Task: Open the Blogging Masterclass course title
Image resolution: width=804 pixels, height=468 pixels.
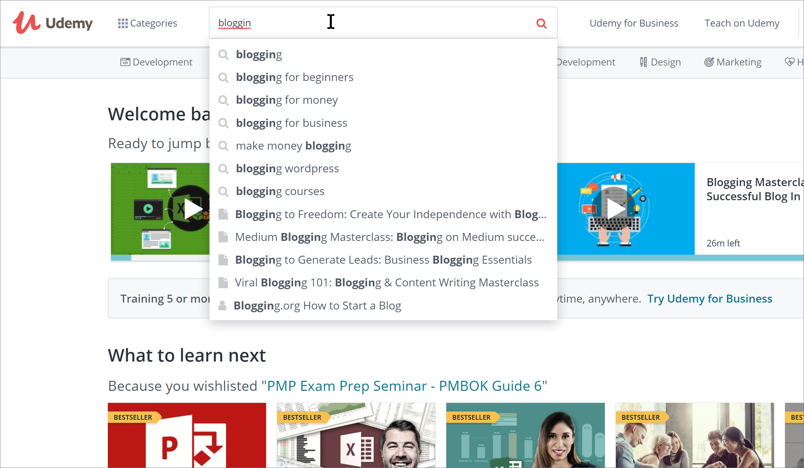Action: (755, 189)
